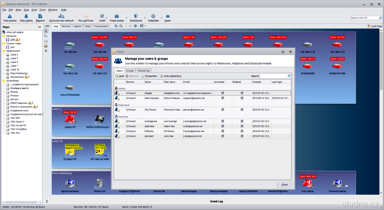Collapse the Maps panel with chevrons
The width and height of the screenshot is (384, 210).
[40, 26]
